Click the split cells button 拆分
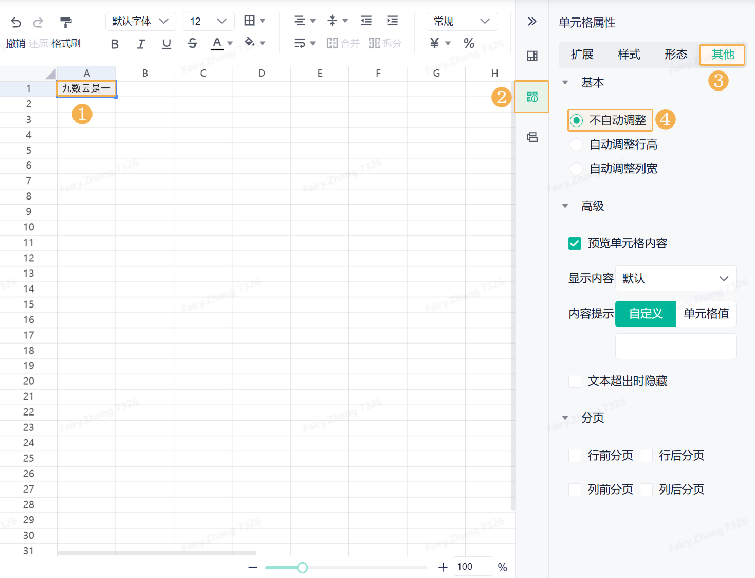The image size is (755, 578). point(385,43)
